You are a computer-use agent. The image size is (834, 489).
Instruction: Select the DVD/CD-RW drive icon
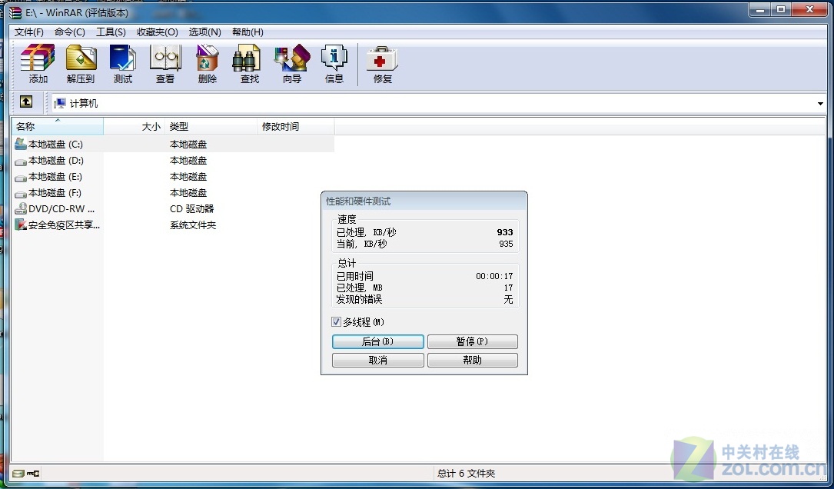tap(21, 208)
